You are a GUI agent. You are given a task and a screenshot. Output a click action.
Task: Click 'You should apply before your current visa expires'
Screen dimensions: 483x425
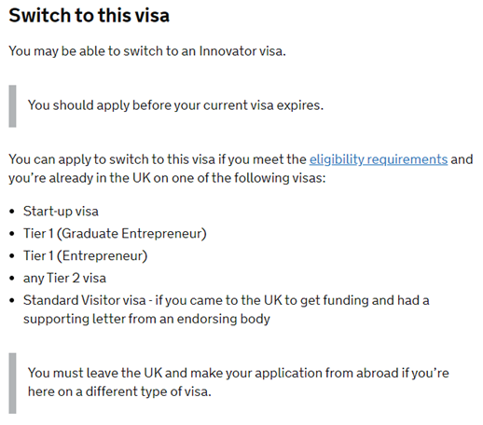point(175,105)
